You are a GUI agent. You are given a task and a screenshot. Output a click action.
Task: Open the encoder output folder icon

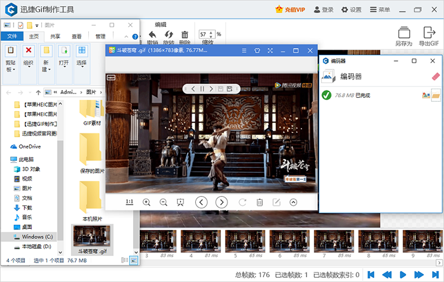(436, 95)
